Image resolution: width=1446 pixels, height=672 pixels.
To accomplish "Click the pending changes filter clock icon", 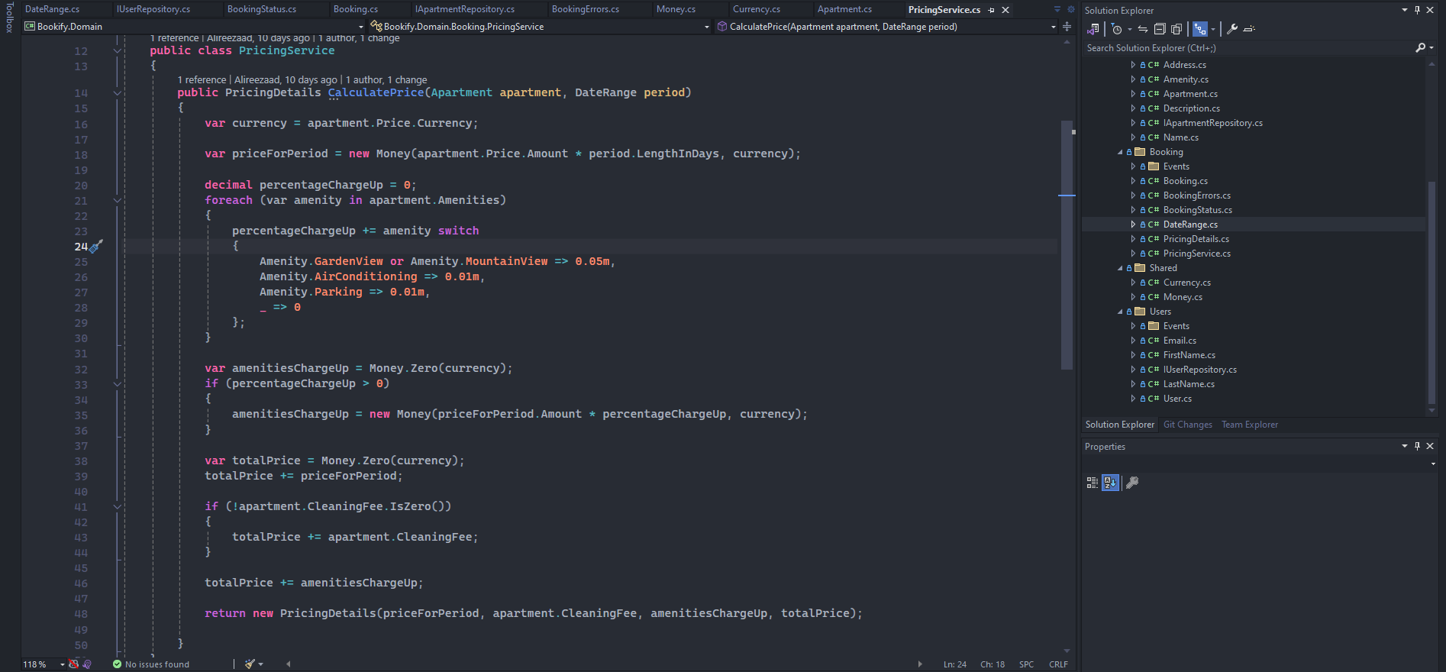I will click(1117, 29).
